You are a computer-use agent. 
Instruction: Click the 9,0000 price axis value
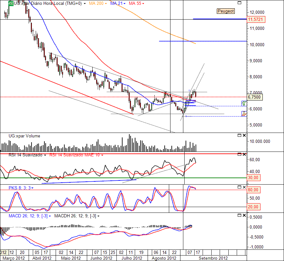(256, 61)
